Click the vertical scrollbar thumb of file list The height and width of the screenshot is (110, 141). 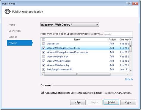point(131,46)
